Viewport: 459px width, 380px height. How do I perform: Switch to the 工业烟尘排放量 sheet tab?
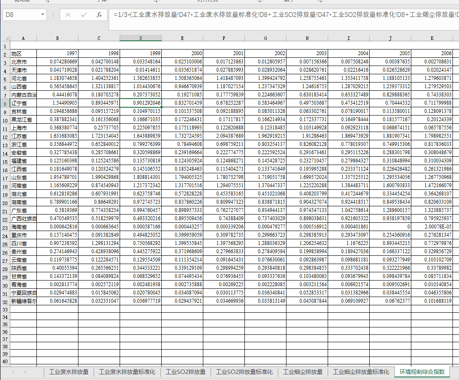[303, 372]
